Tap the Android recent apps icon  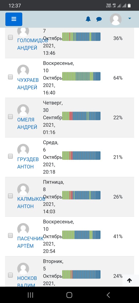click(30, 295)
